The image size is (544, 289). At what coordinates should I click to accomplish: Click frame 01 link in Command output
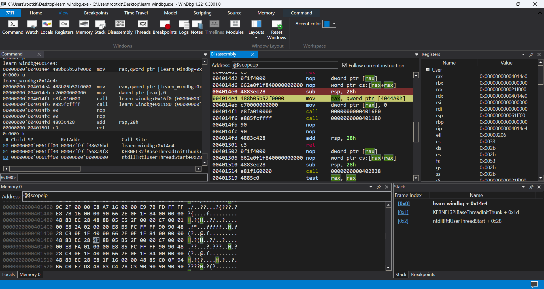point(6,151)
